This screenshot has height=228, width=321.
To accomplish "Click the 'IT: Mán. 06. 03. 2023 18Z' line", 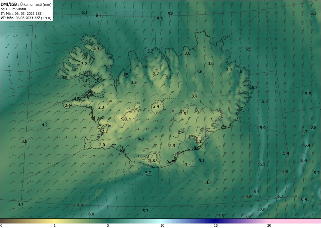I will [x=21, y=14].
